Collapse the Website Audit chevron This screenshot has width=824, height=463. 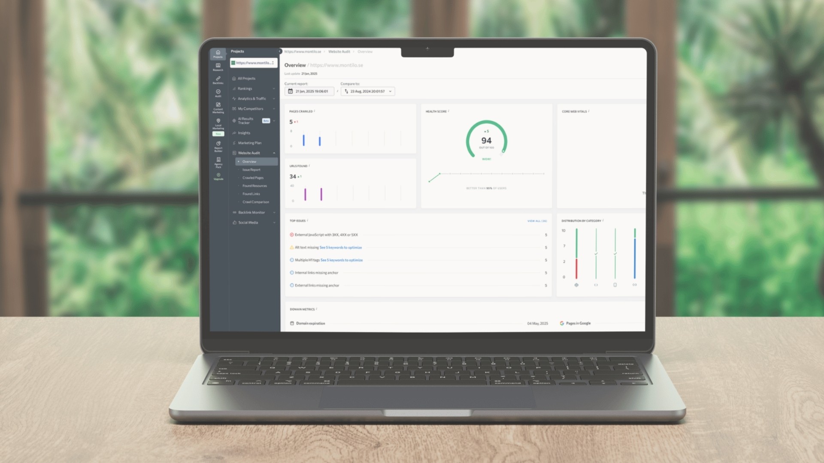[x=274, y=153]
